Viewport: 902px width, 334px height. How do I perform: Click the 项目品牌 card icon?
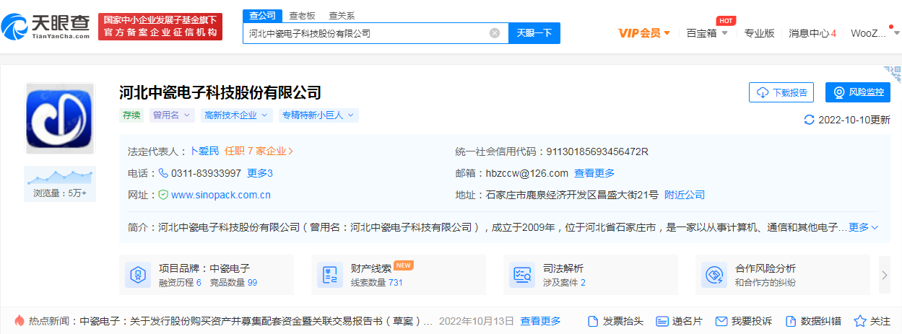coord(137,275)
